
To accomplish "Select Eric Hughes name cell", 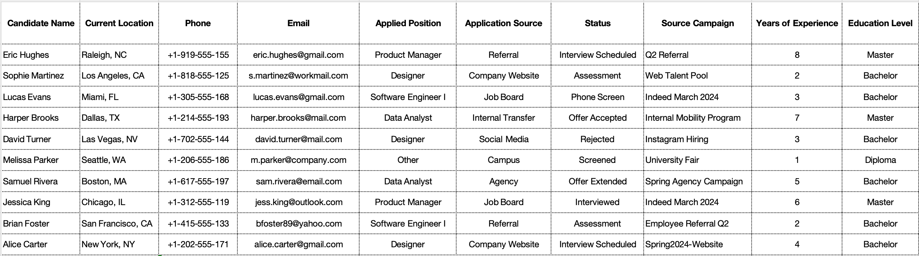I will pos(40,55).
